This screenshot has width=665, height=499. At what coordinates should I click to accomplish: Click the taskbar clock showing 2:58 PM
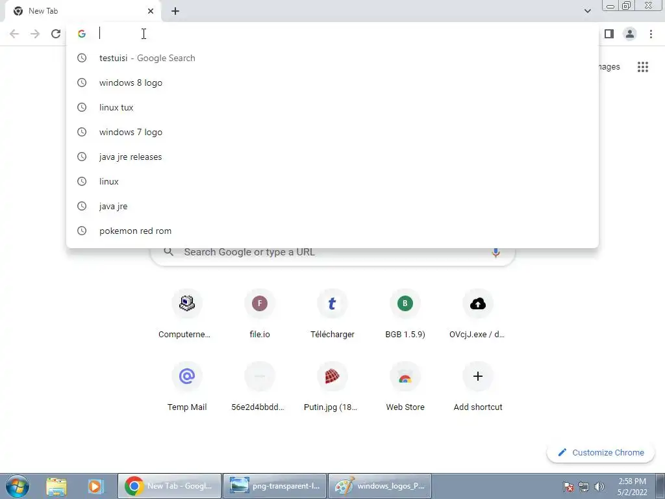pyautogui.click(x=632, y=487)
